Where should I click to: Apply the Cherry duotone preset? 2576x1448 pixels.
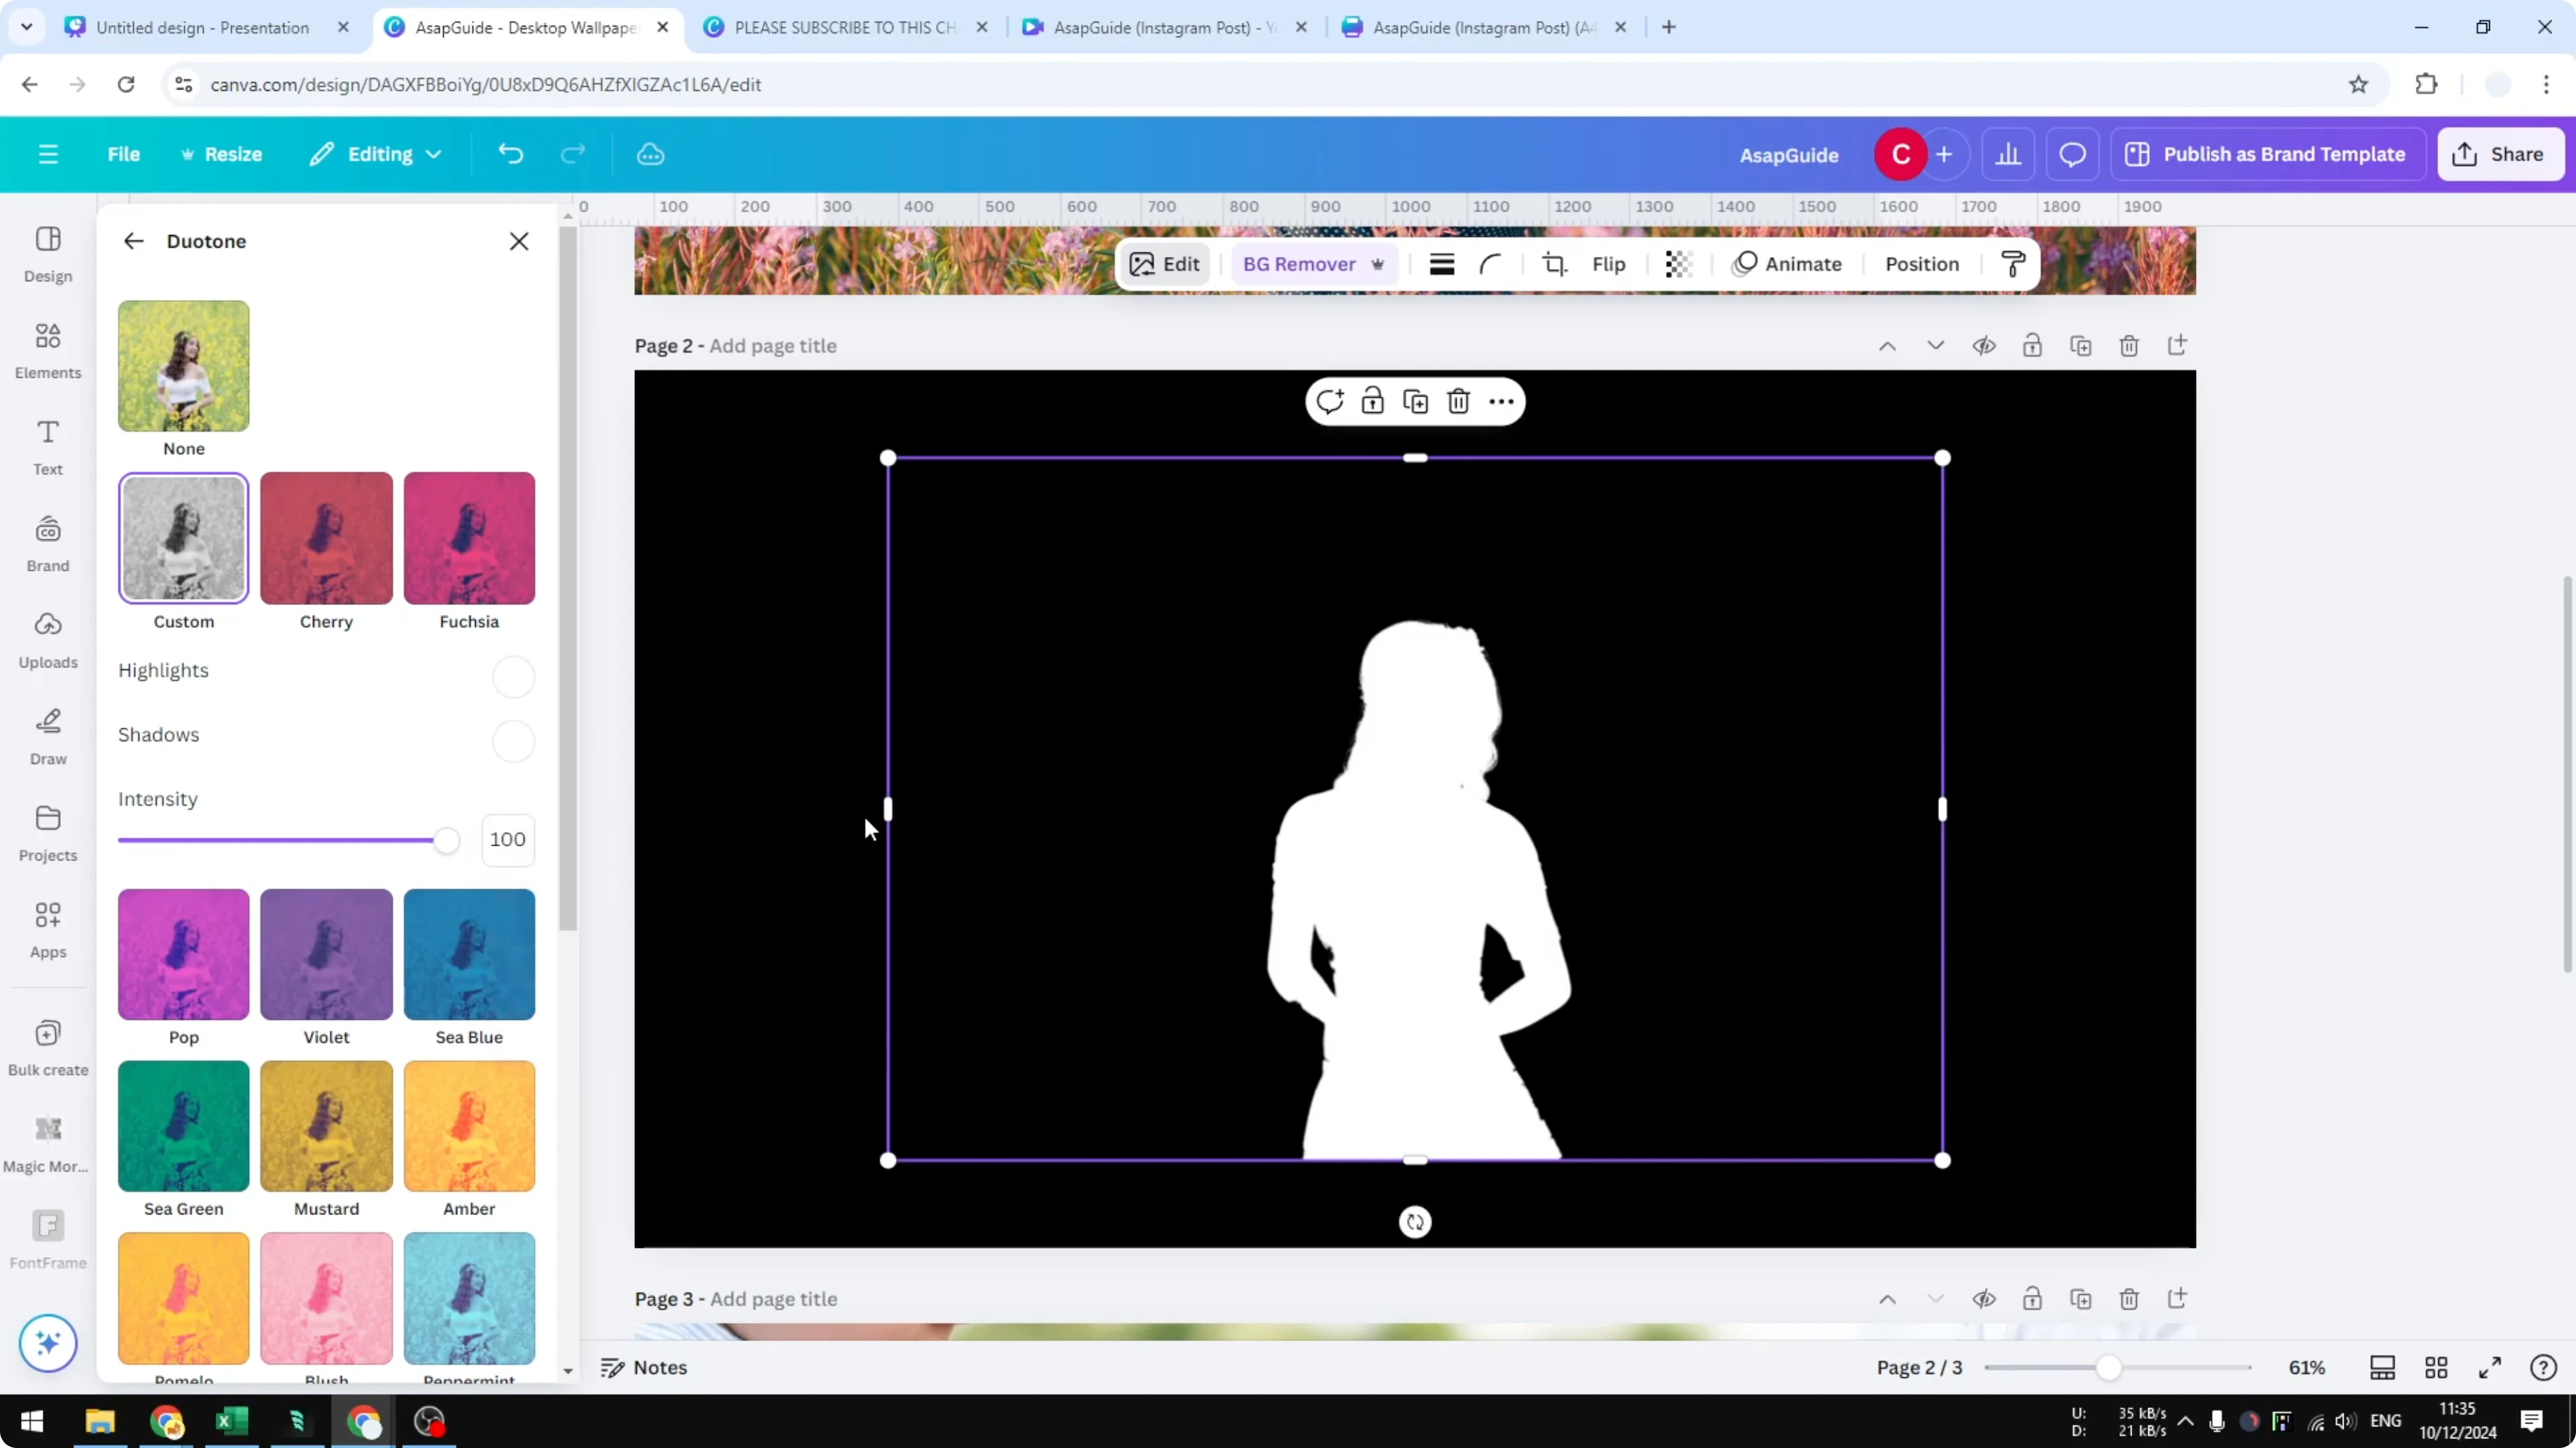[x=325, y=538]
